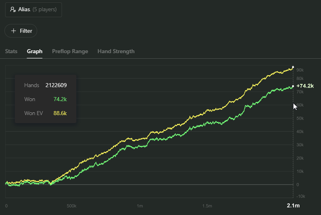321x215 pixels.
Task: Click the yellow Won EV line endpoint dot
Action: (293, 67)
